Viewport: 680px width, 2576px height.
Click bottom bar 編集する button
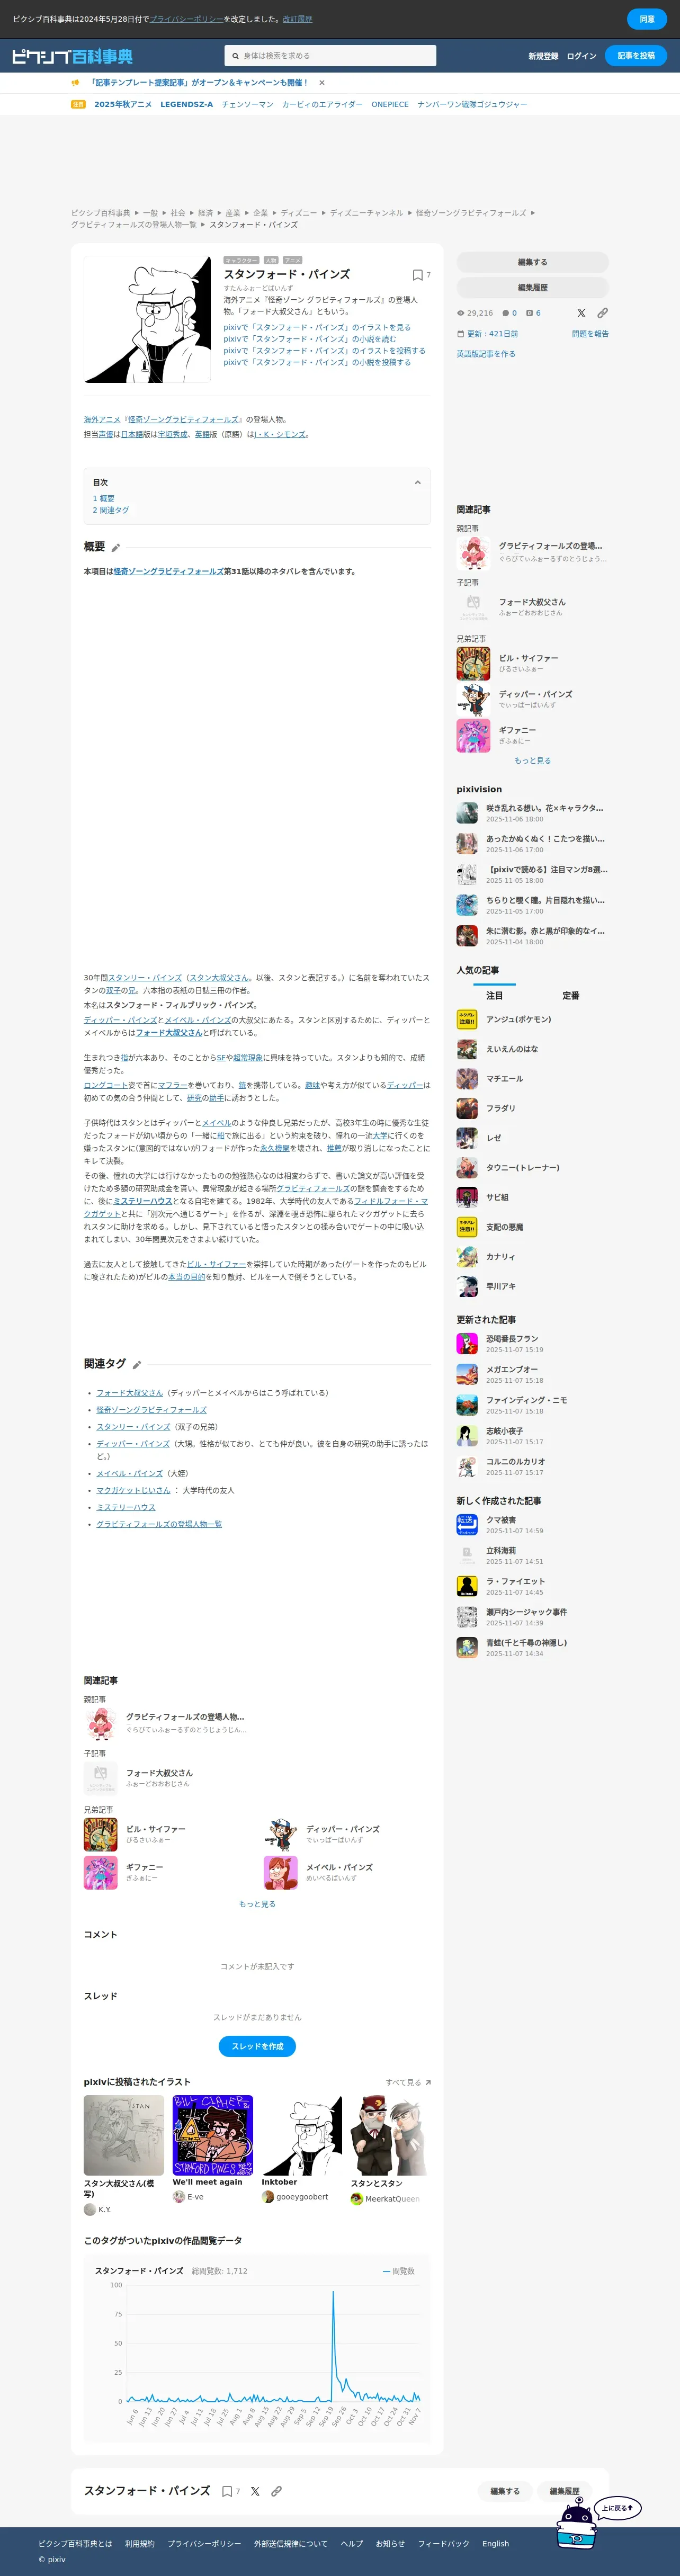click(x=505, y=2491)
